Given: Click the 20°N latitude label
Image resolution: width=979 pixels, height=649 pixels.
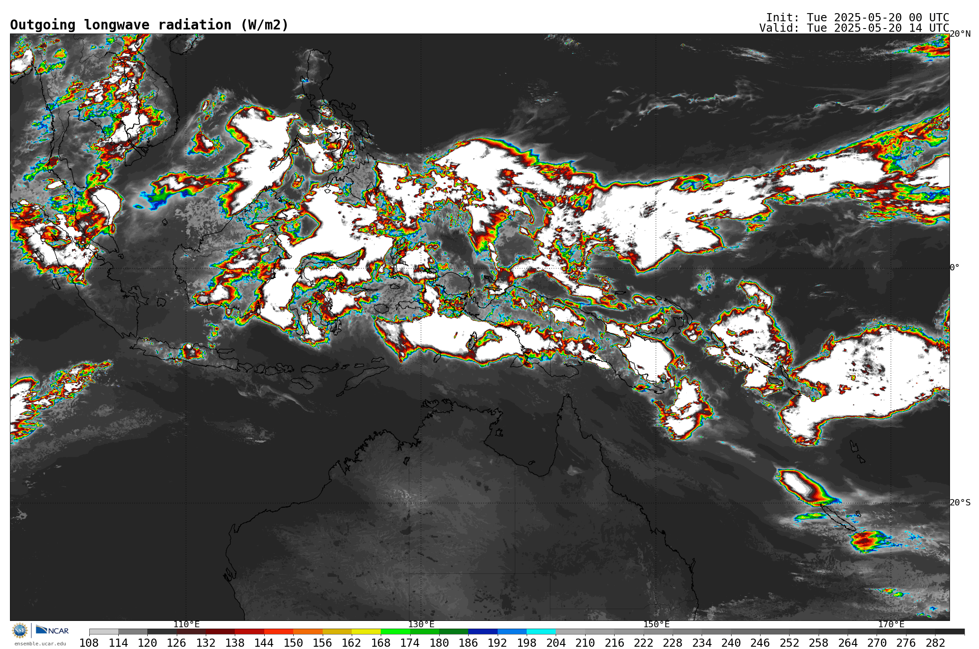Looking at the screenshot, I should click(x=960, y=34).
